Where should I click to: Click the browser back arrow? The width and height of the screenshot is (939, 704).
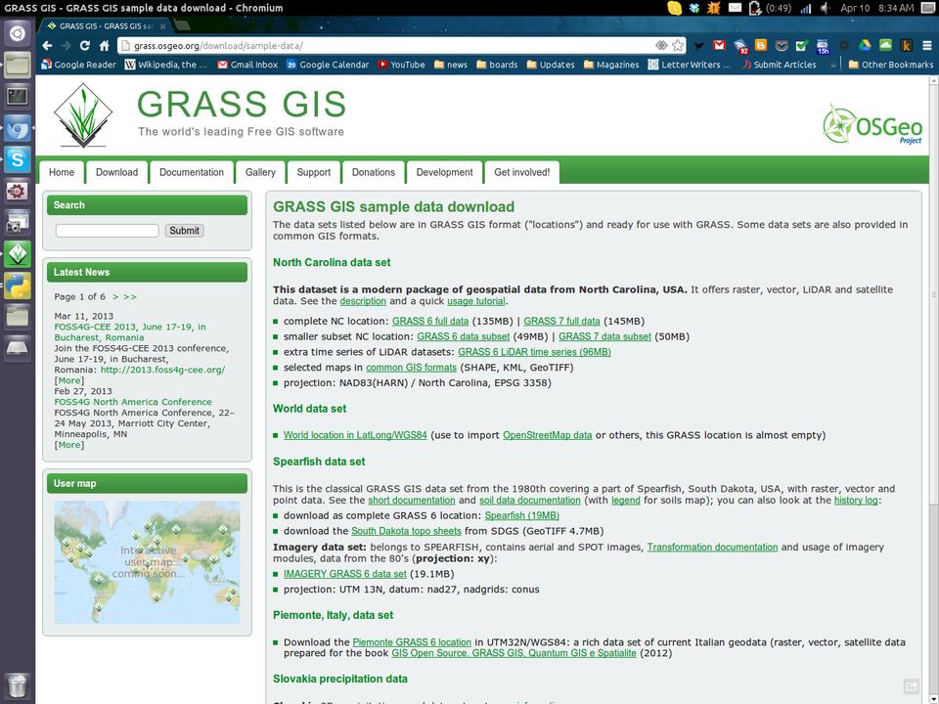[47, 46]
